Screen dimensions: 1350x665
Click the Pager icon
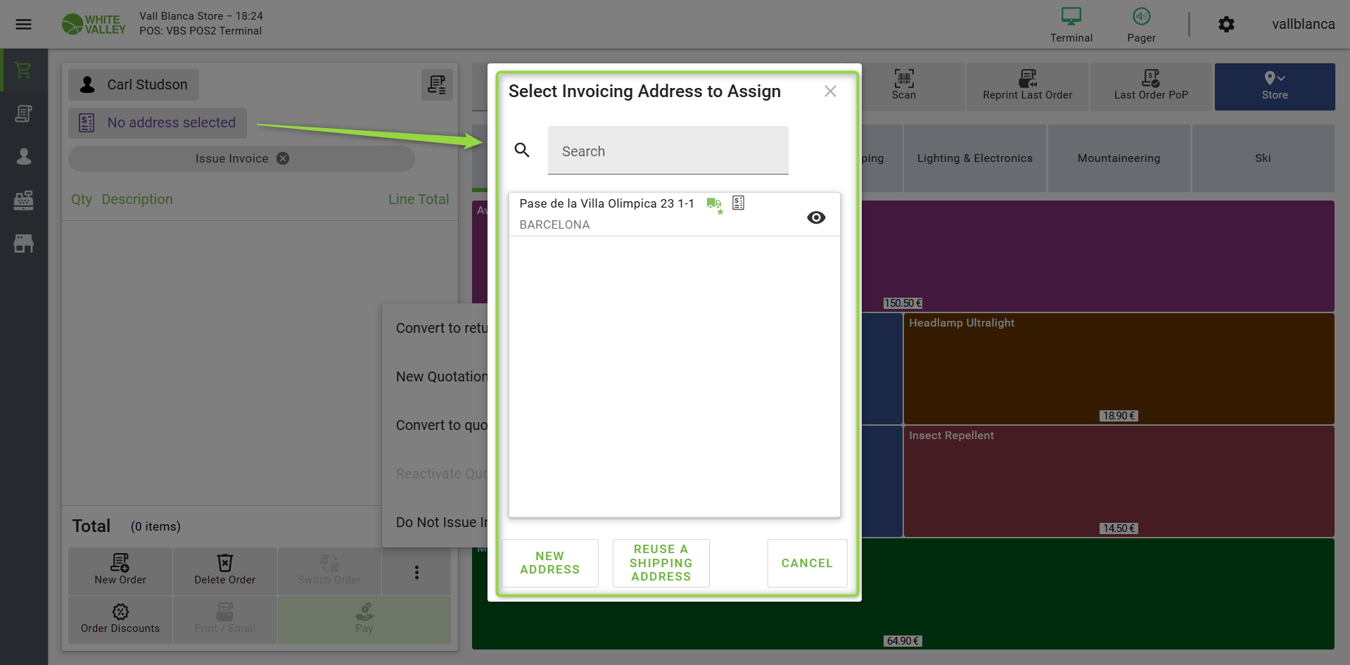pos(1140,17)
